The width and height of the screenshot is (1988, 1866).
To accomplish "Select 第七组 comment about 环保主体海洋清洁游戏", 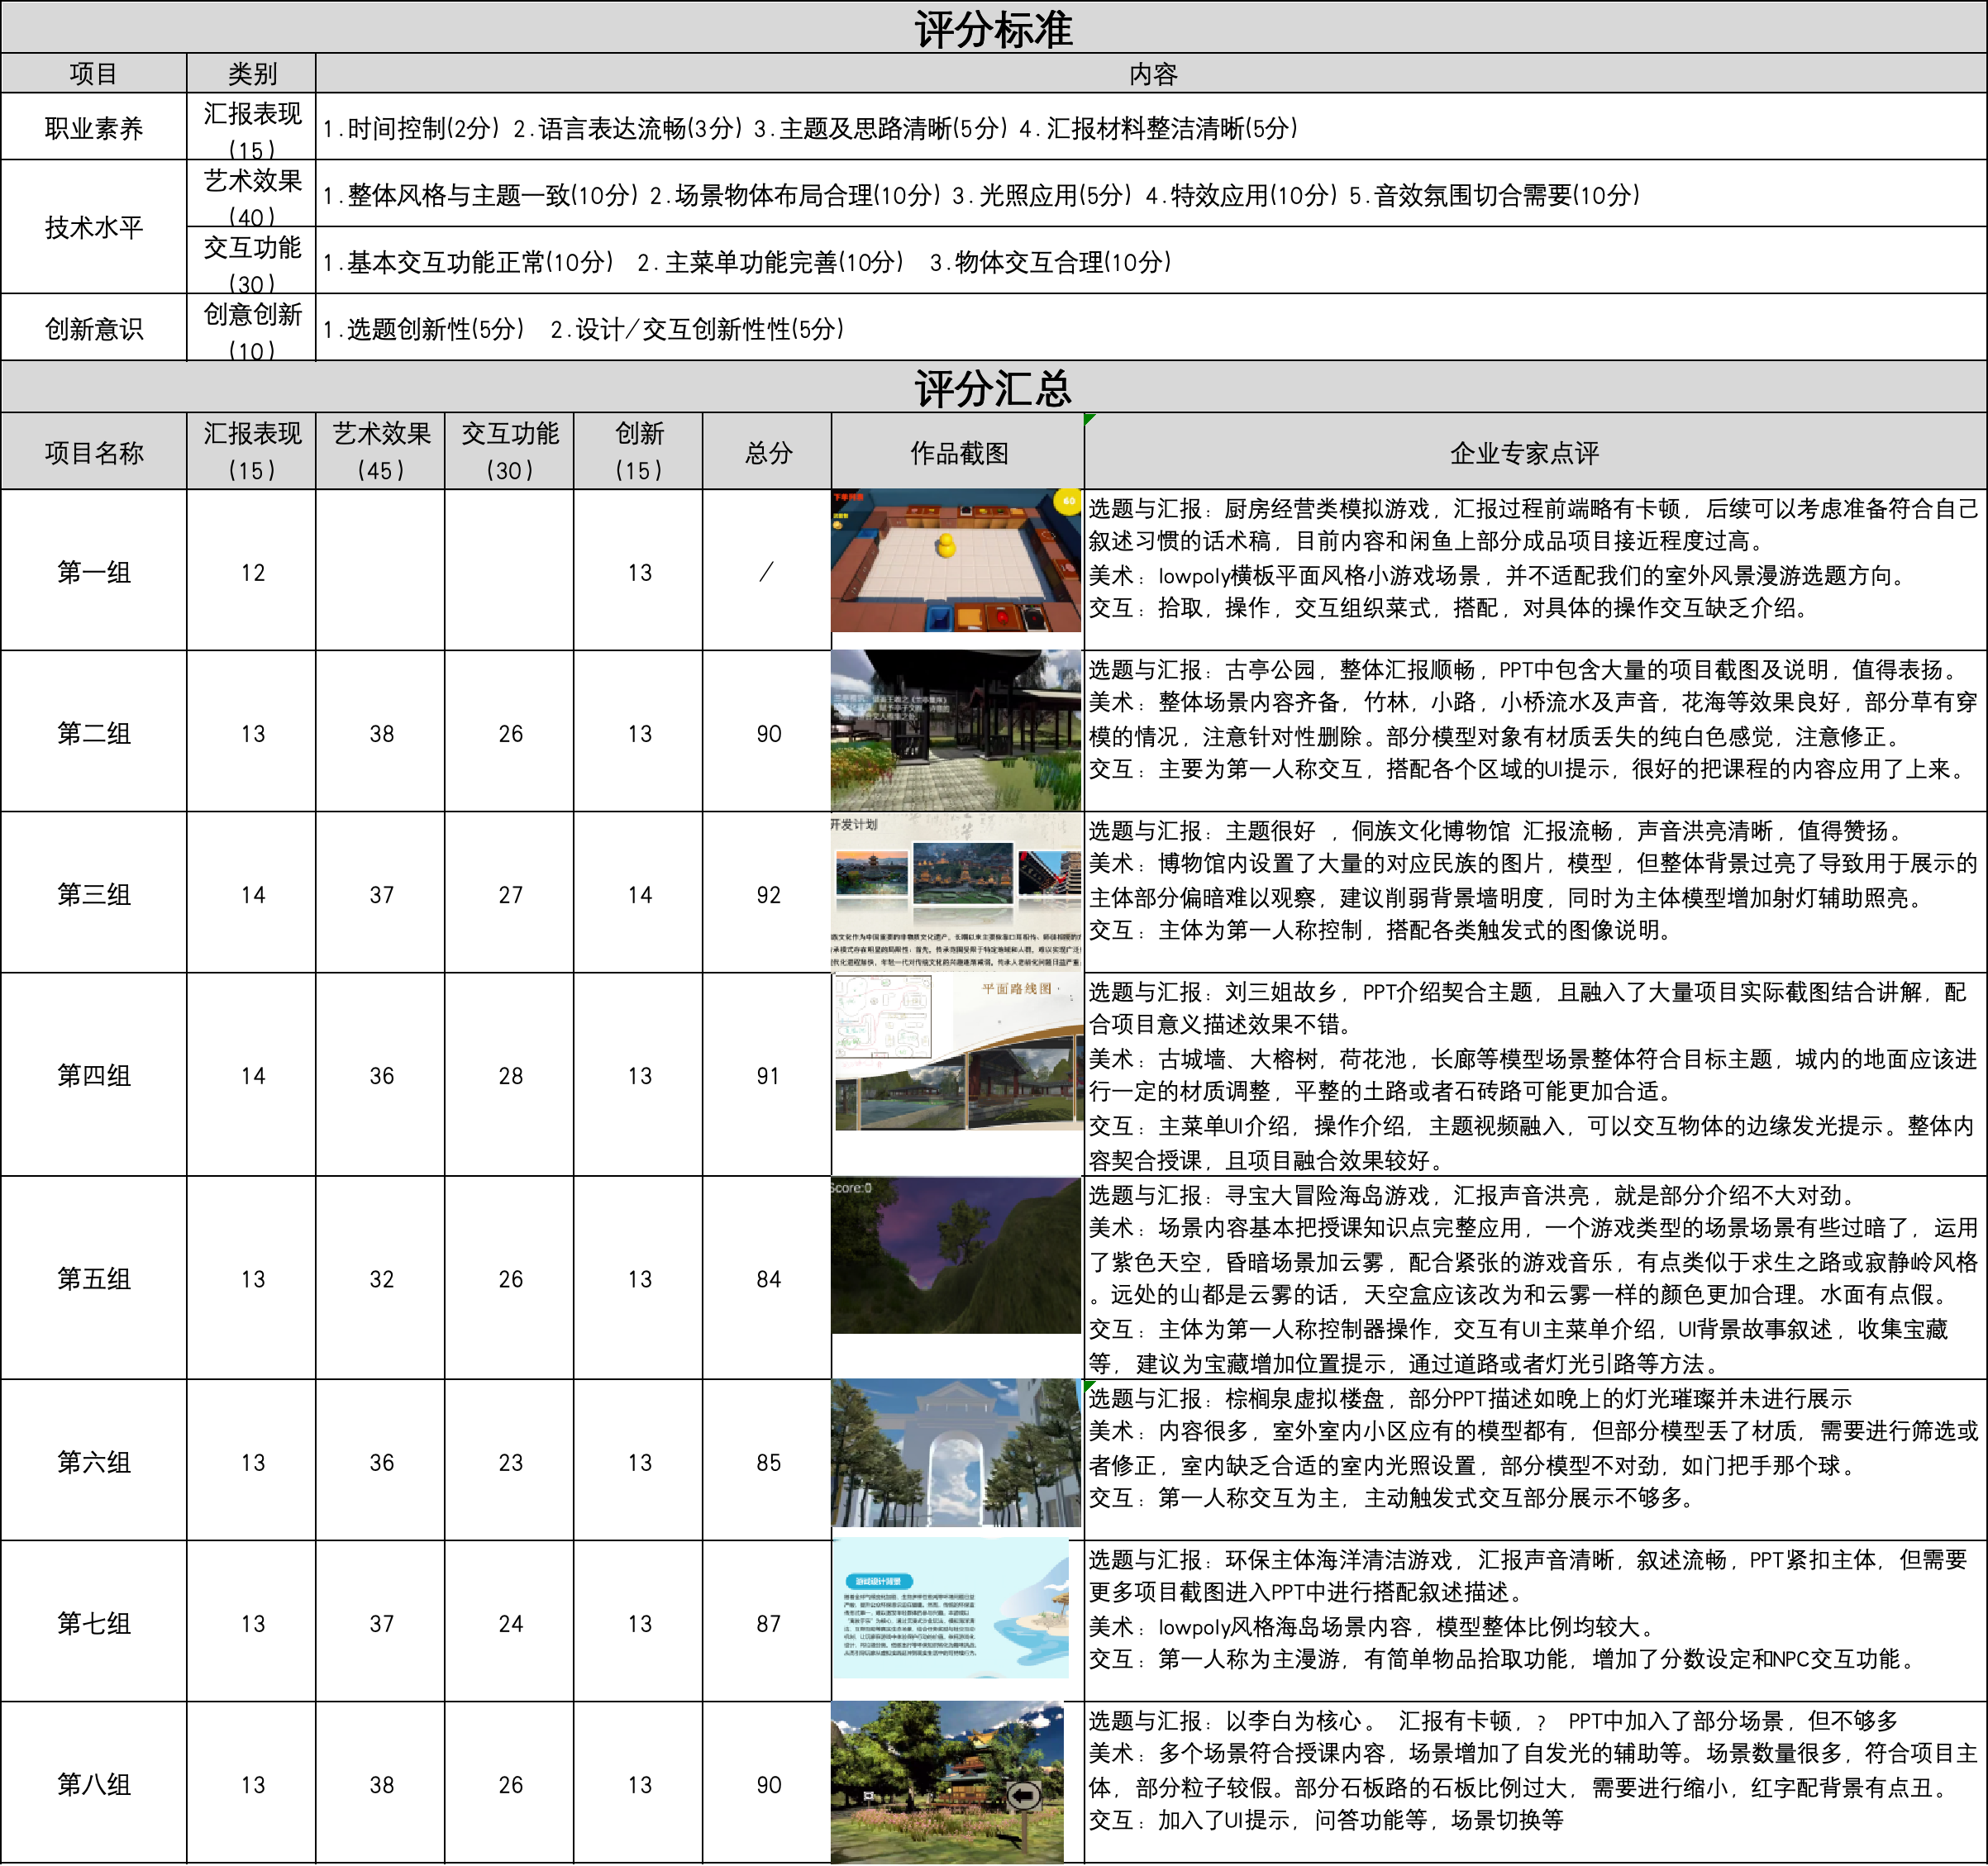I will [1536, 1621].
